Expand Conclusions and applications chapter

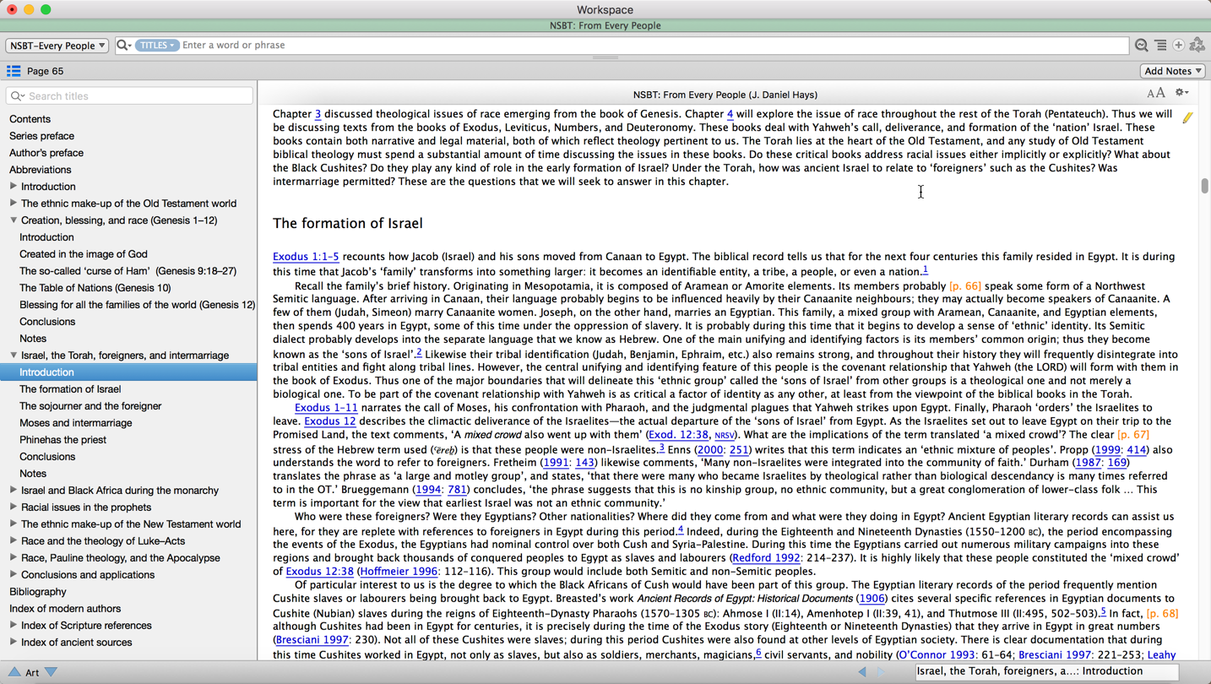pyautogui.click(x=14, y=574)
